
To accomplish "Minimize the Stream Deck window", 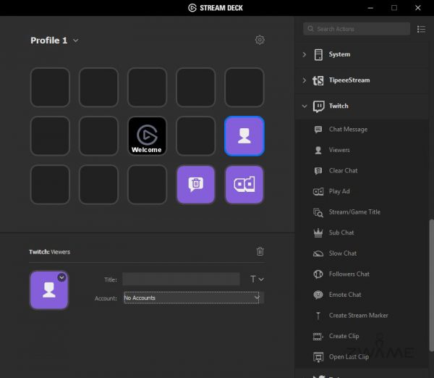I will (370, 8).
